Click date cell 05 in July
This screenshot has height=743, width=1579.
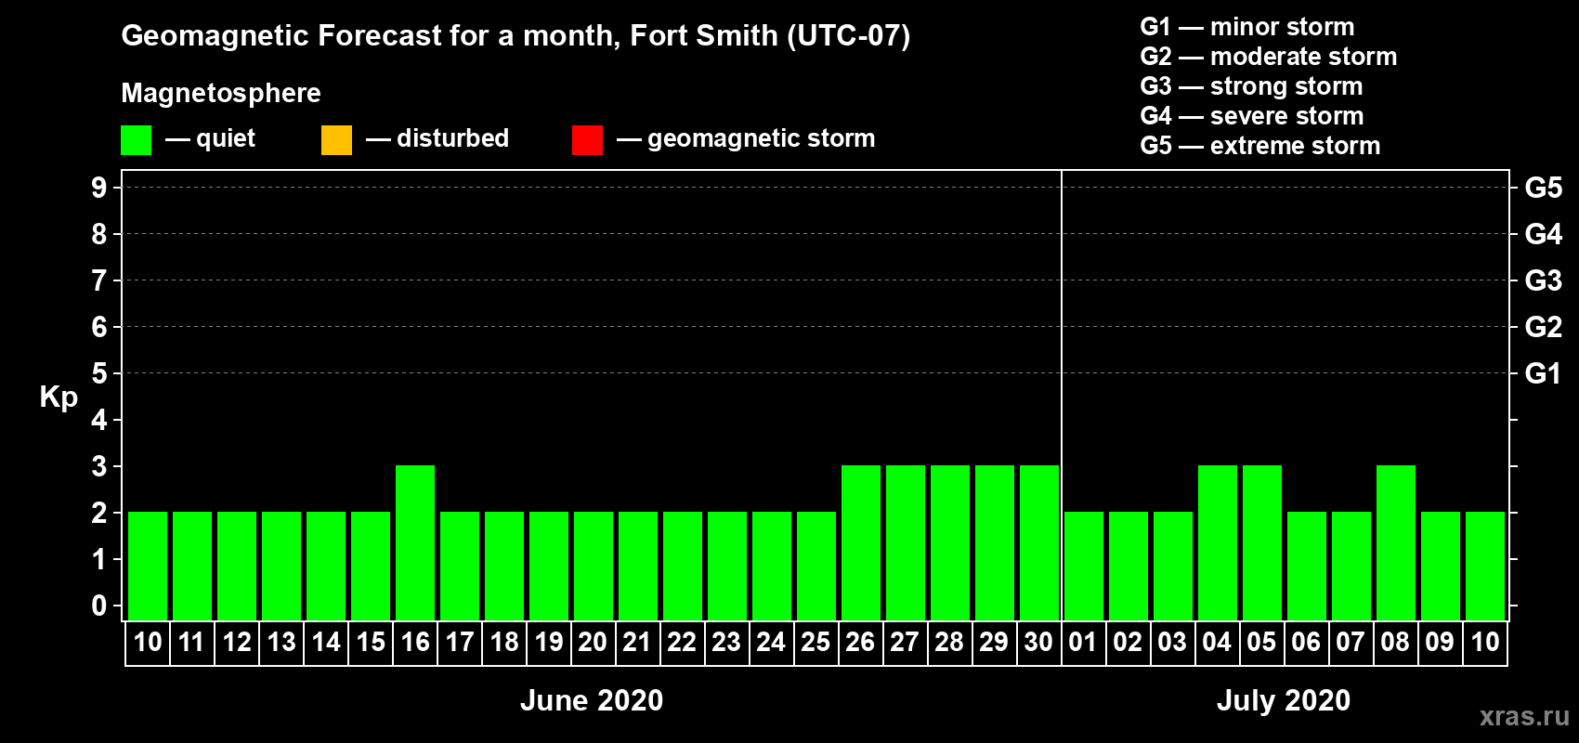click(x=1262, y=643)
